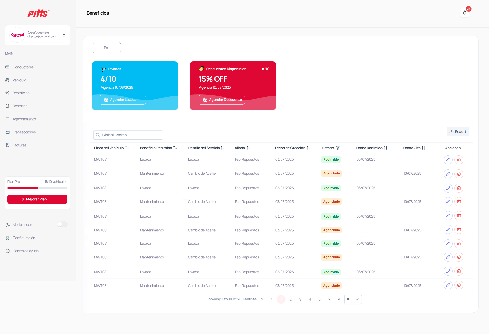Expand the Ana Gonzales account switcher
The height and width of the screenshot is (334, 489).
coord(64,35)
